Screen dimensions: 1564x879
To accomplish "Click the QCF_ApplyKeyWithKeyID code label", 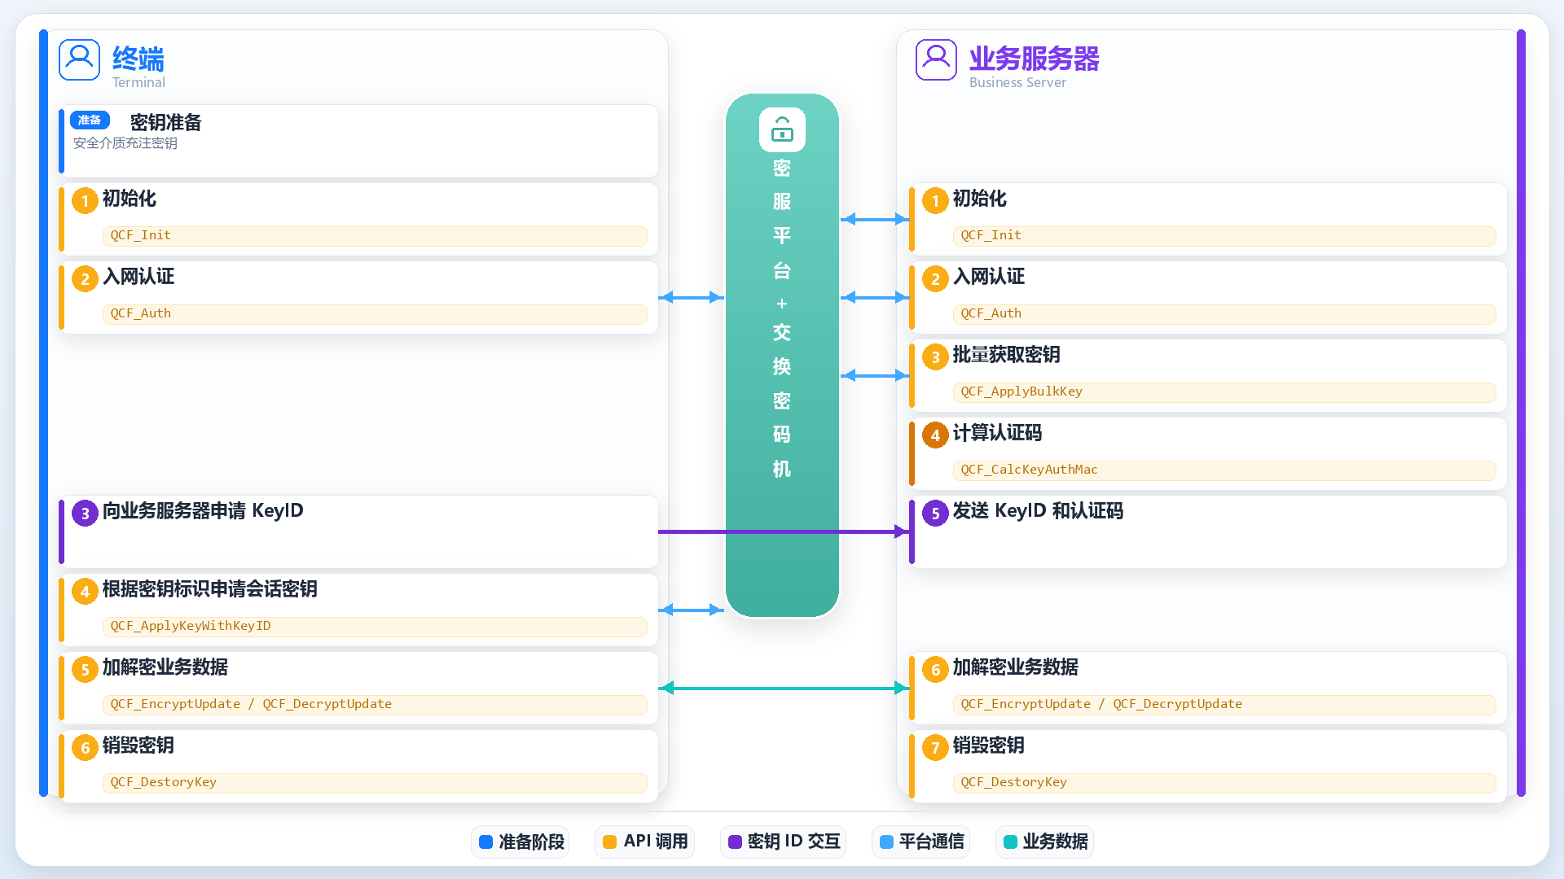I will click(191, 626).
